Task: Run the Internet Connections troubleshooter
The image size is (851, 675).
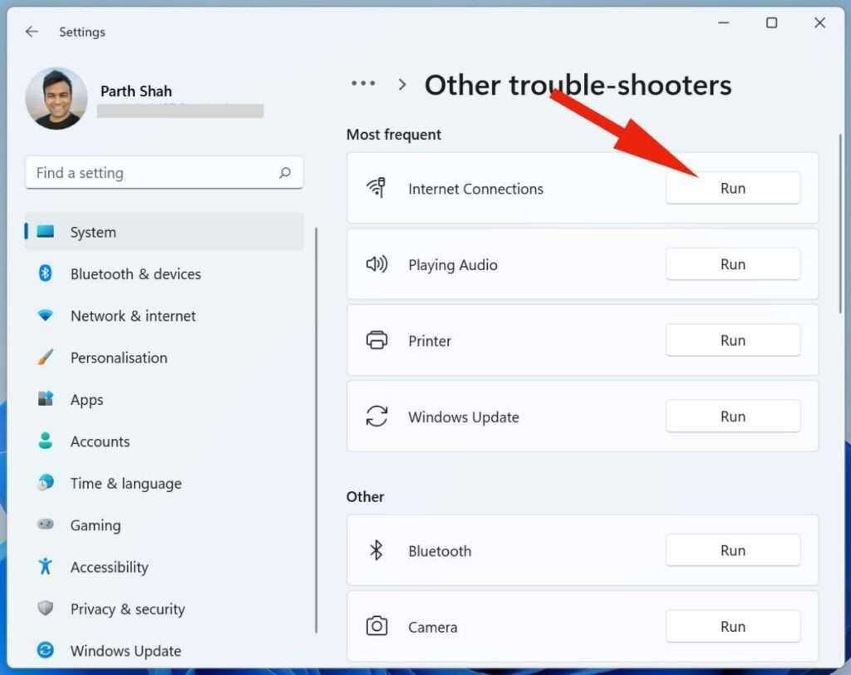Action: 732,188
